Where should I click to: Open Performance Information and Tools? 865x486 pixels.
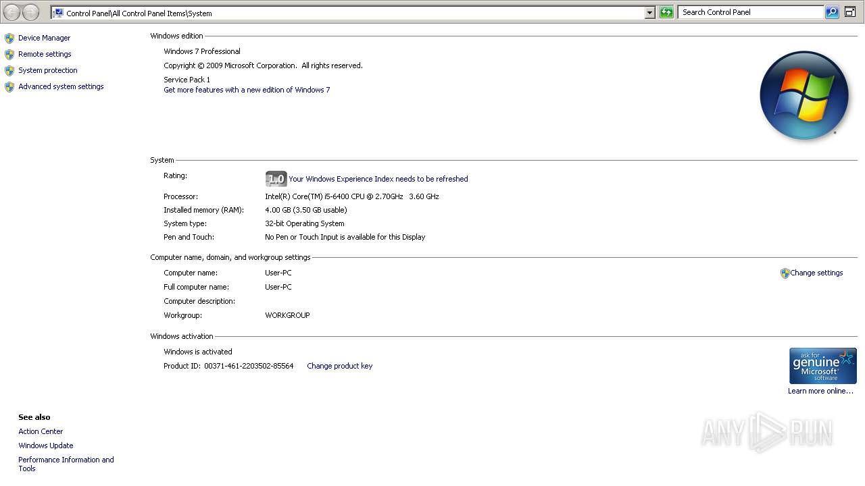66,464
